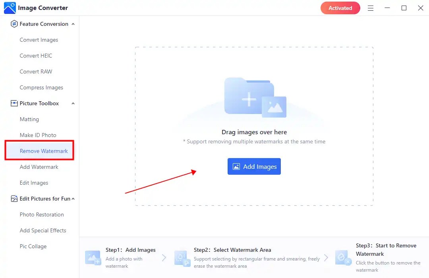This screenshot has width=429, height=278.
Task: Open the Convert HEIC tool
Action: pyautogui.click(x=37, y=56)
